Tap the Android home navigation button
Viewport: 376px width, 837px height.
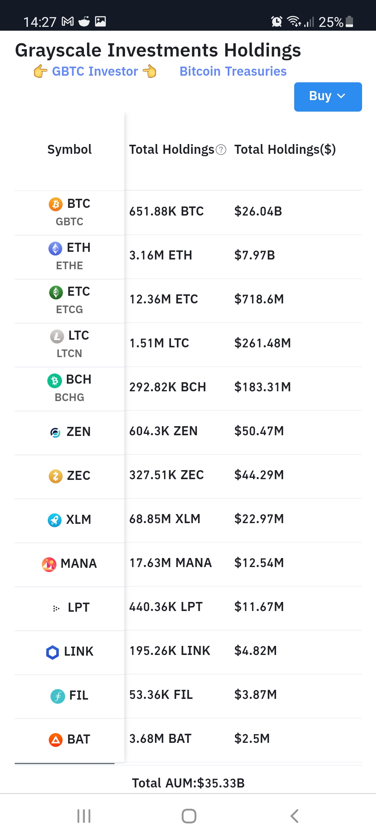pyautogui.click(x=189, y=816)
